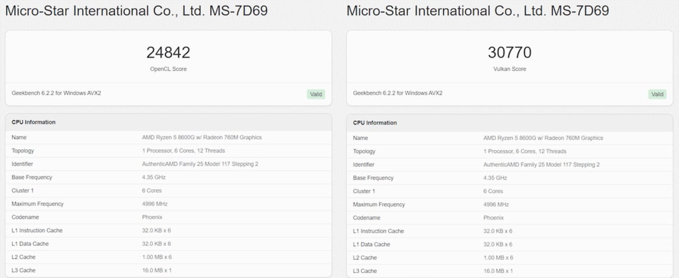
Task: Click the AMD Ryzen 5 8600G name in the right table
Action: coord(543,138)
